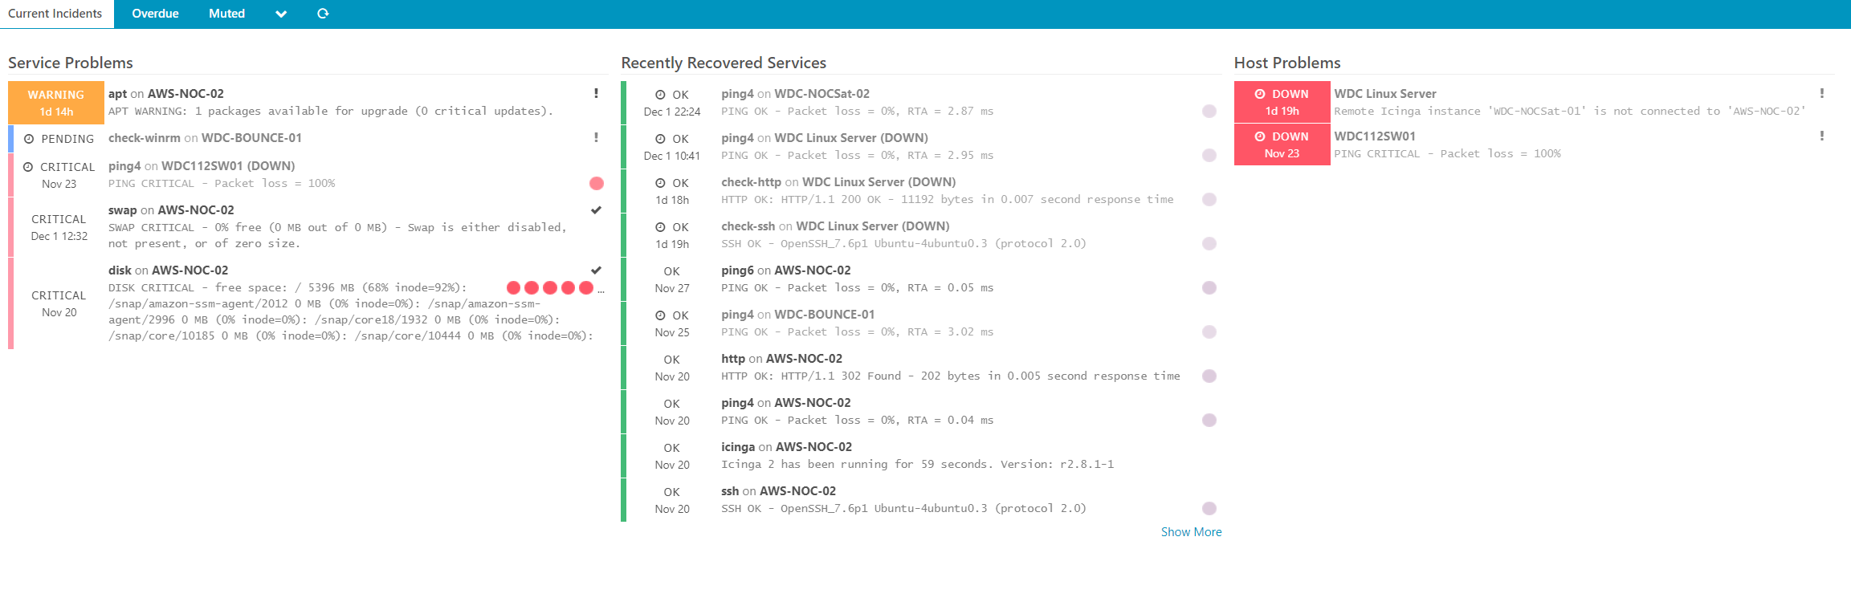Screen dimensions: 1851x610
Task: Click exclamation icon on check-winrm row
Action: coord(596,138)
